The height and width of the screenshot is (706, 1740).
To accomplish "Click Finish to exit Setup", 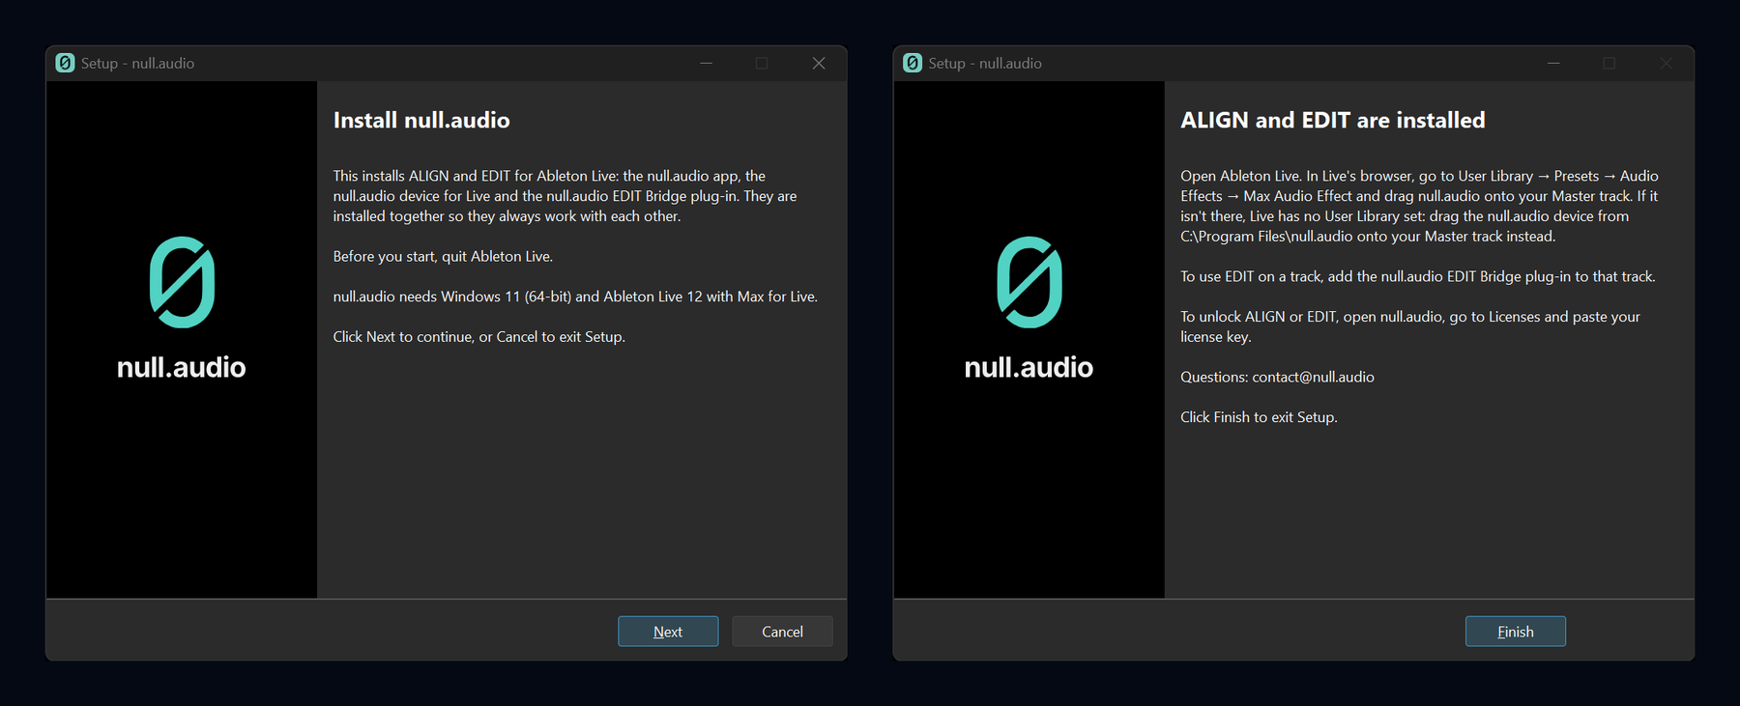I will [x=1516, y=632].
